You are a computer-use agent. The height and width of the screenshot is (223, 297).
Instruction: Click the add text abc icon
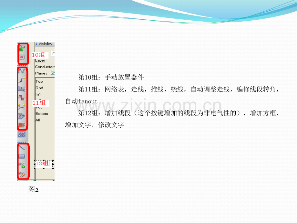click(x=22, y=165)
